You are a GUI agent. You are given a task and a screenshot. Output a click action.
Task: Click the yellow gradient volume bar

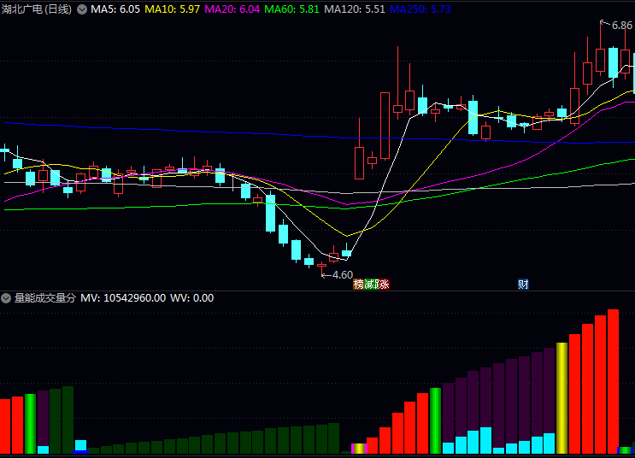pyautogui.click(x=562, y=397)
